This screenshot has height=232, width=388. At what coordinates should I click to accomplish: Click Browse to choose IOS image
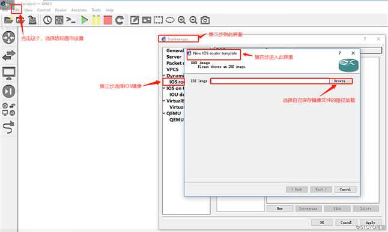coord(341,81)
